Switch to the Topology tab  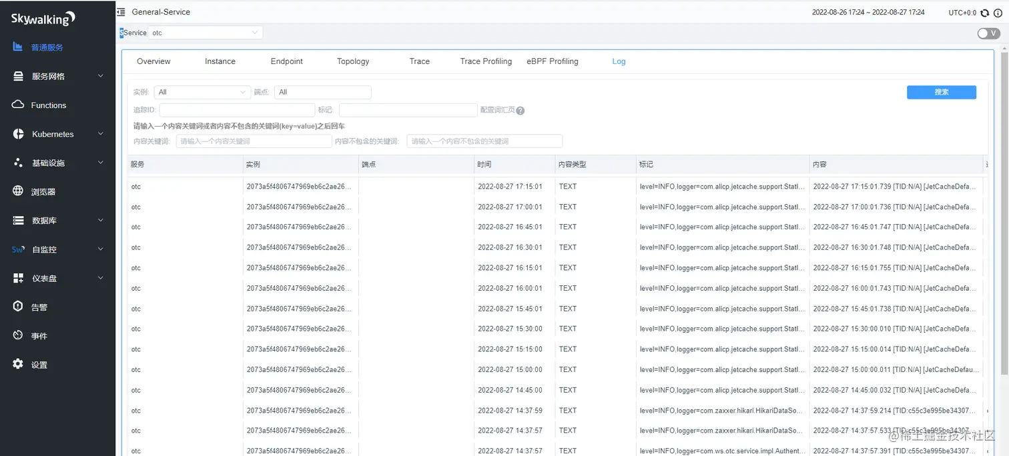click(353, 61)
